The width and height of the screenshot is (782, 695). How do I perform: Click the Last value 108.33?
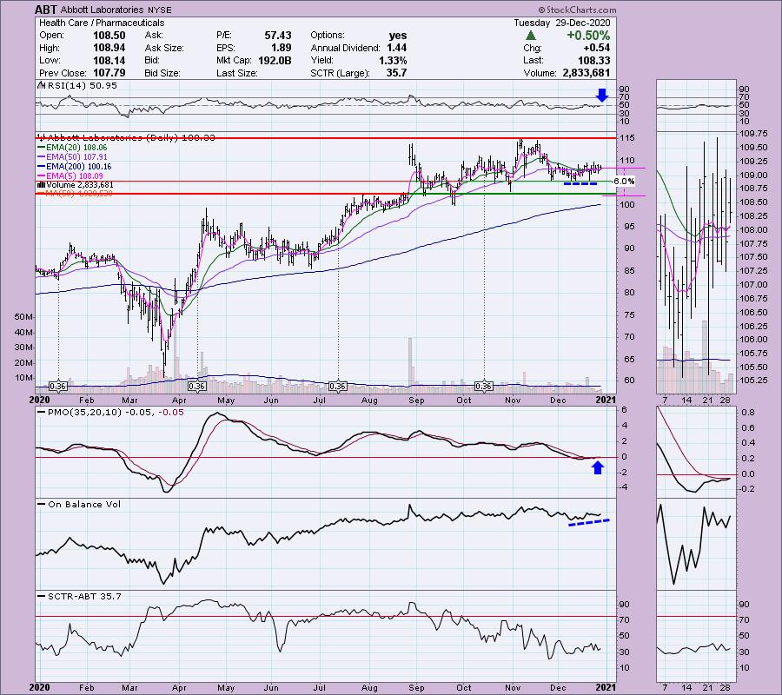point(594,60)
